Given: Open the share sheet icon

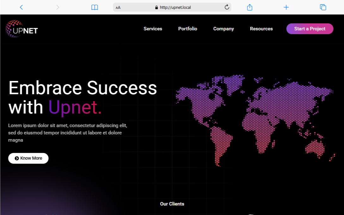Looking at the screenshot, I should click(249, 7).
